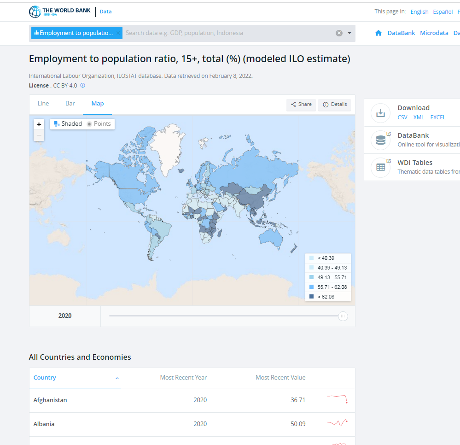Click the WDI Tables grid icon
Image resolution: width=460 pixels, height=445 pixels.
pos(380,167)
